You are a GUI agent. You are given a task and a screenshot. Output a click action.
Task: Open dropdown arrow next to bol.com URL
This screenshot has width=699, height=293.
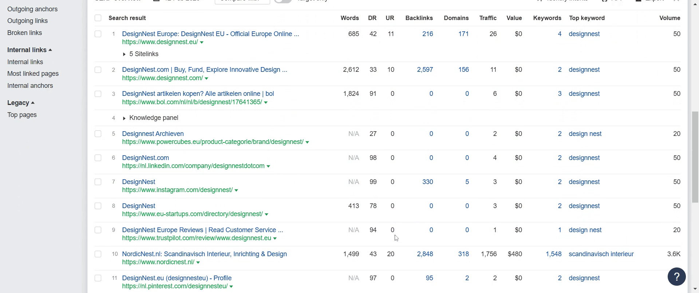266,103
